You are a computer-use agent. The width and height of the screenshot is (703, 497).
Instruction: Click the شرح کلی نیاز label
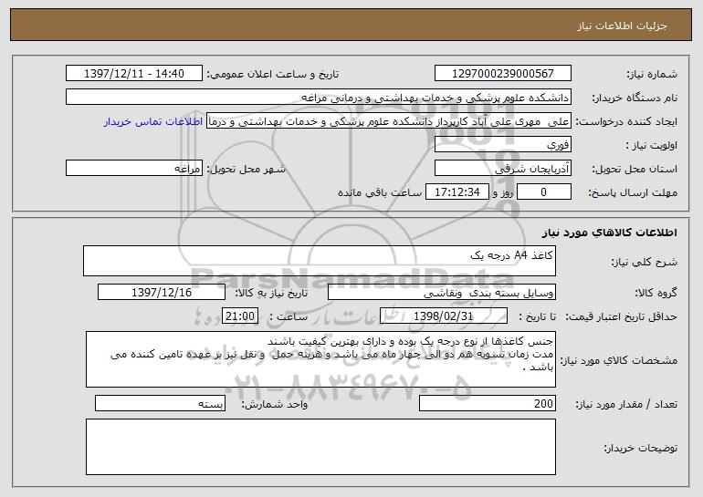(x=645, y=262)
